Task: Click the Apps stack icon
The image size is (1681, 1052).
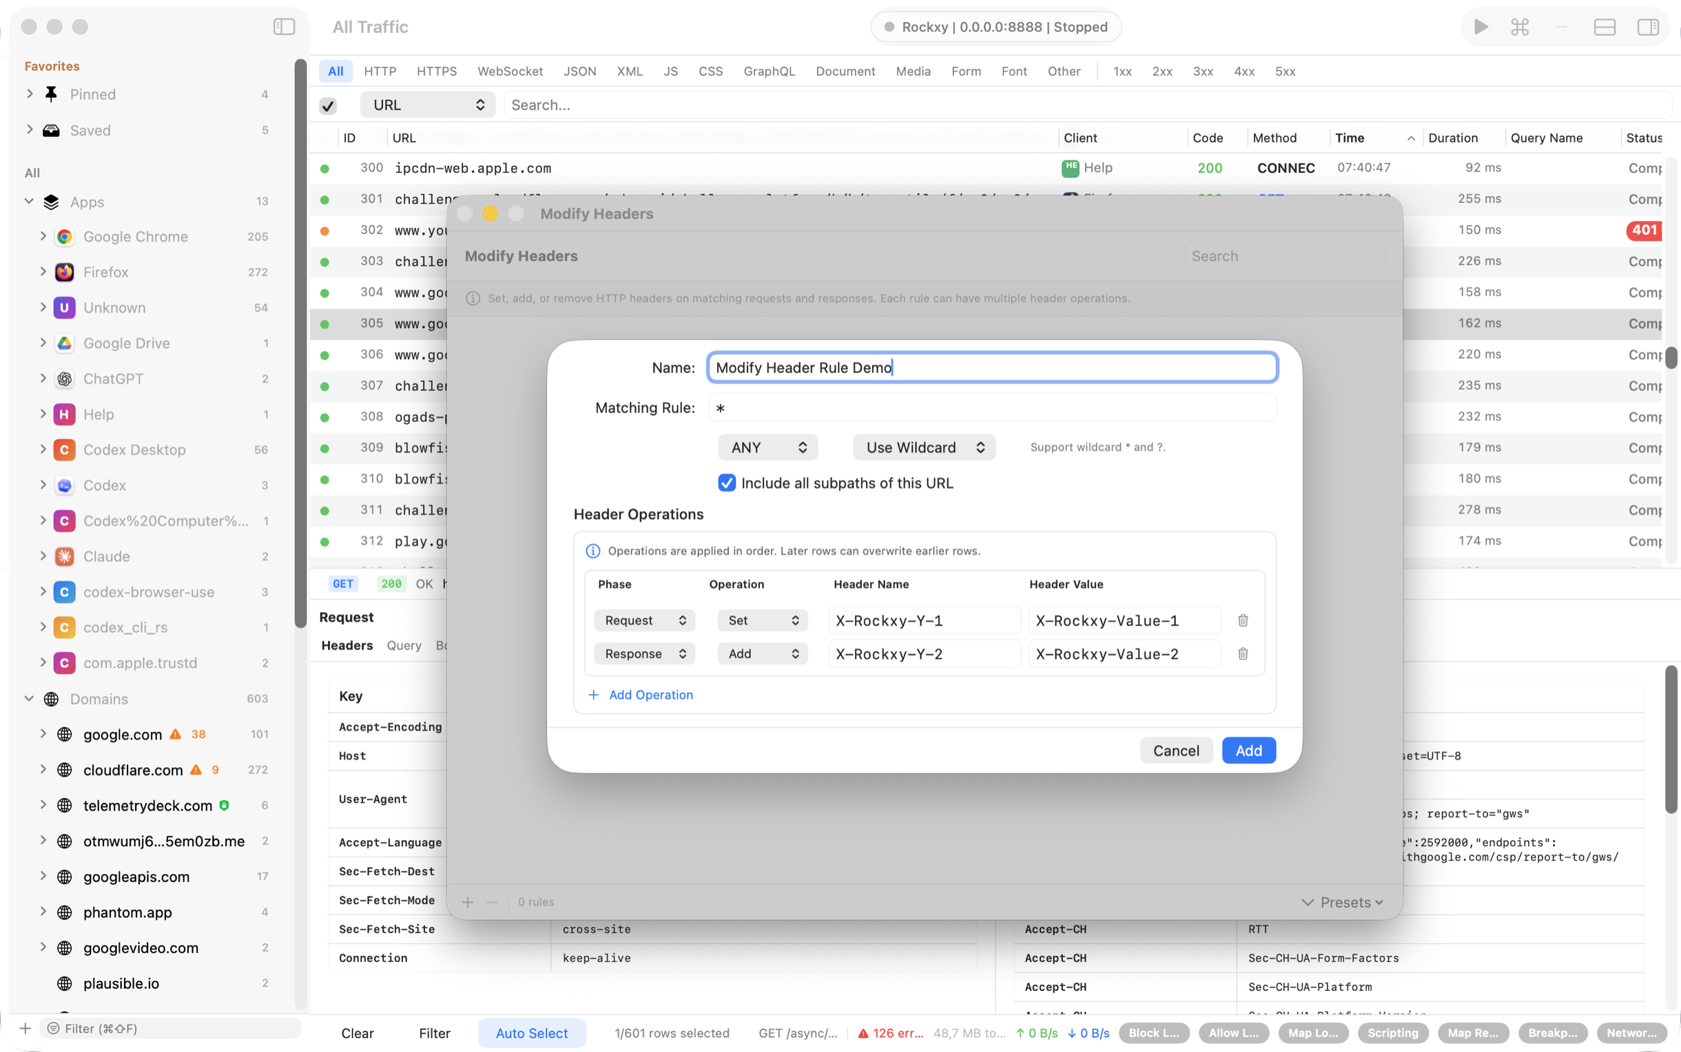Action: [x=51, y=202]
